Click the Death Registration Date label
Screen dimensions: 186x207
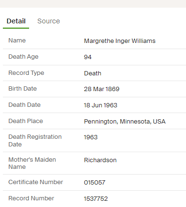coord(35,141)
